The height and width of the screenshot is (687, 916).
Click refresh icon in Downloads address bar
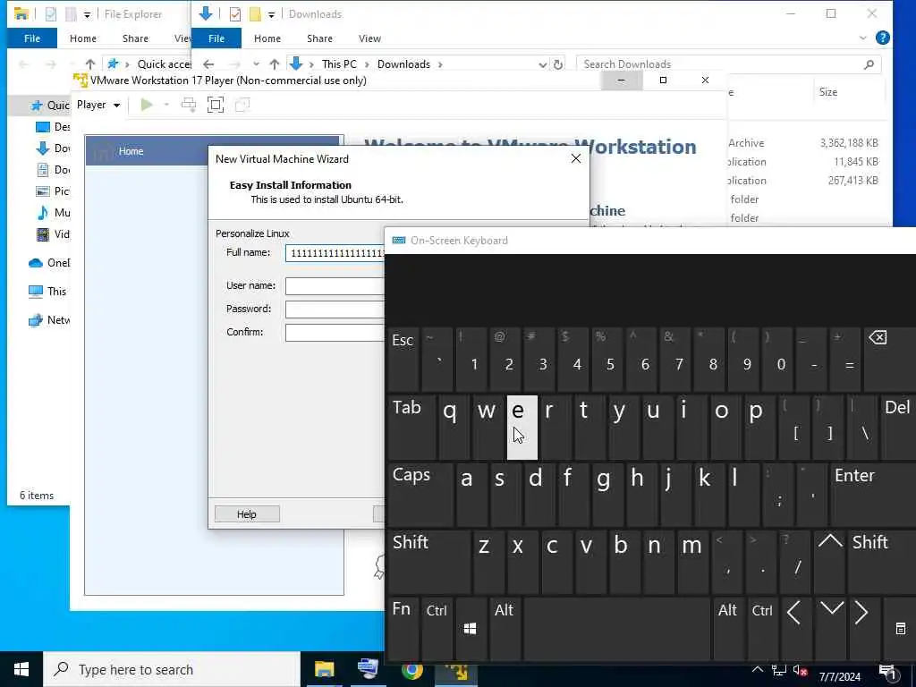point(558,64)
